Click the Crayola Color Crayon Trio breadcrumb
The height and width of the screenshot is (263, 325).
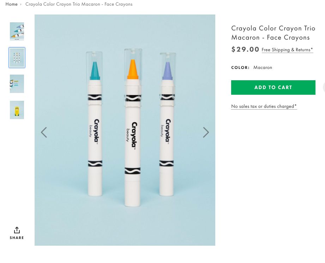click(79, 4)
